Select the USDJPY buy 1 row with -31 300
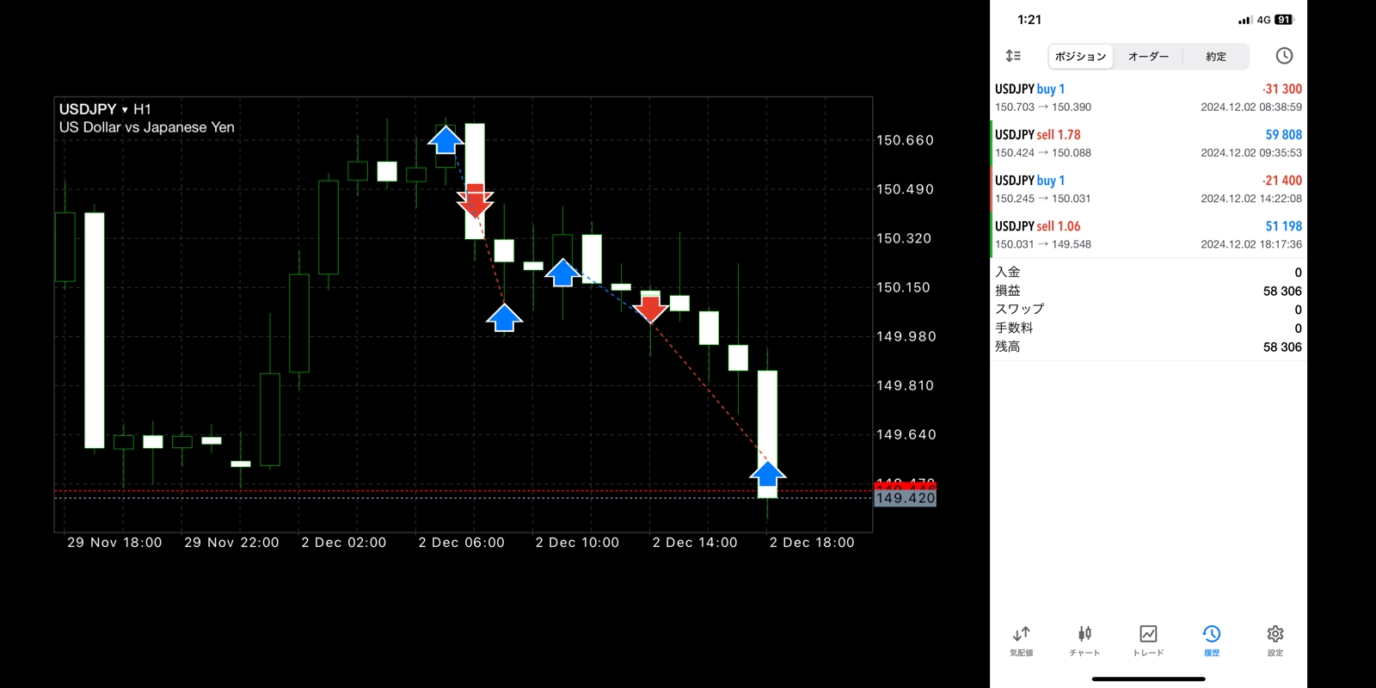The image size is (1376, 688). pos(1148,98)
